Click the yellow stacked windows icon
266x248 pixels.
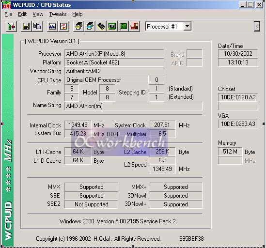point(78,26)
